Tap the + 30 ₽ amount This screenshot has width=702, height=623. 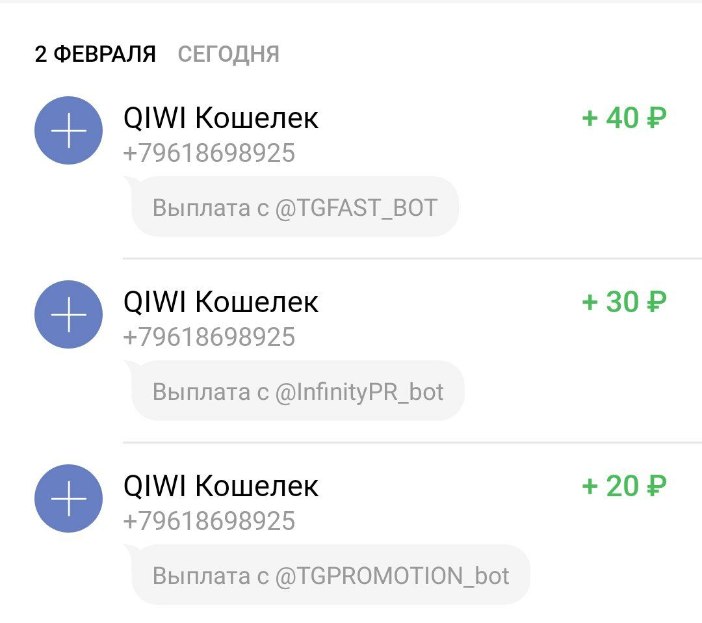point(624,302)
